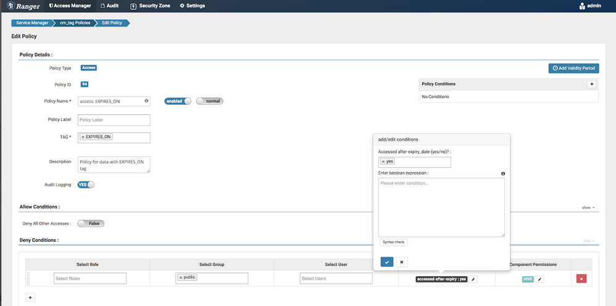Hide the Deny Conditions section
This screenshot has height=306, width=616.
[588, 241]
